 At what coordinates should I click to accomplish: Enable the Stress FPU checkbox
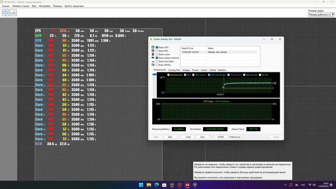click(157, 51)
